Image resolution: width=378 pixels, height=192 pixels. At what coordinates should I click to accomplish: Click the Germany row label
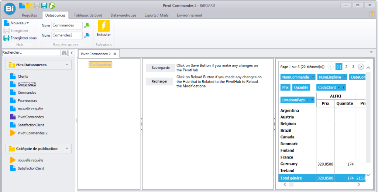[289, 164]
